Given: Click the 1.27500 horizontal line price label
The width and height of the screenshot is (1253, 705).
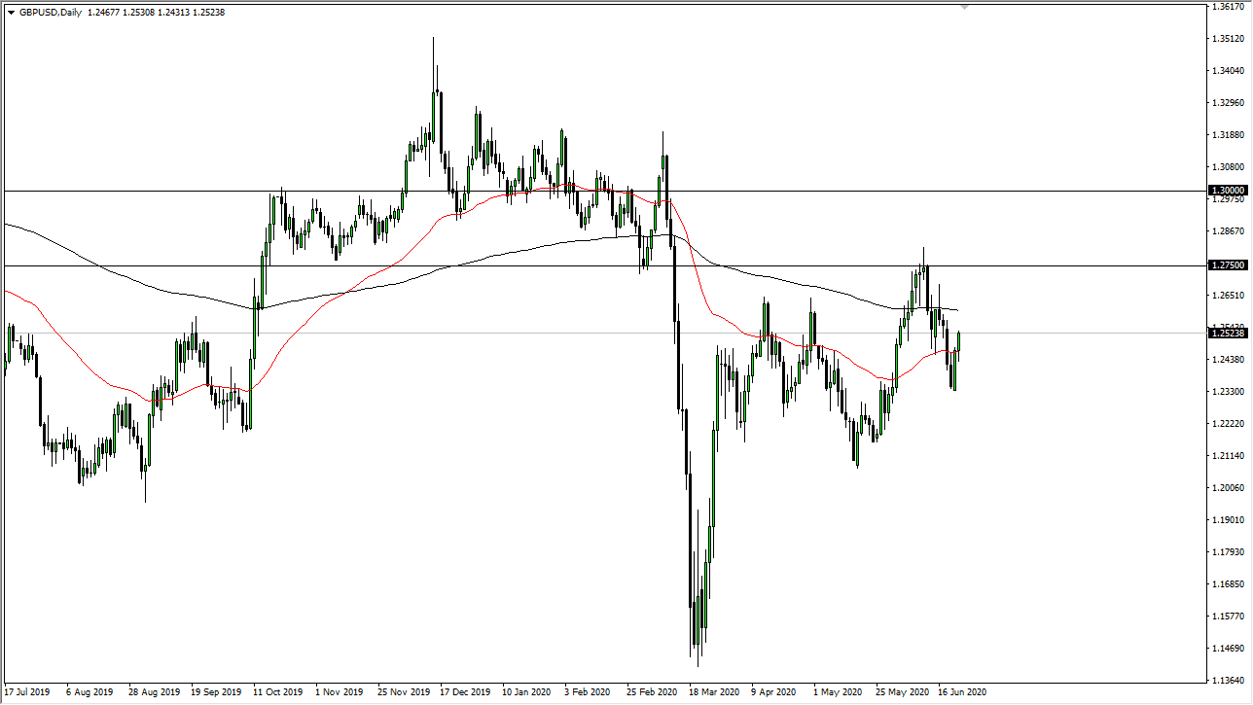Looking at the screenshot, I should 1227,264.
